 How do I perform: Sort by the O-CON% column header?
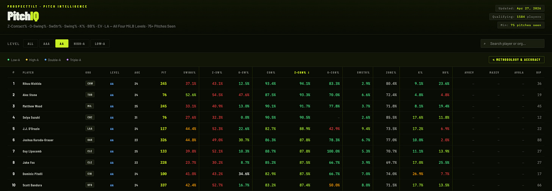tap(334, 72)
